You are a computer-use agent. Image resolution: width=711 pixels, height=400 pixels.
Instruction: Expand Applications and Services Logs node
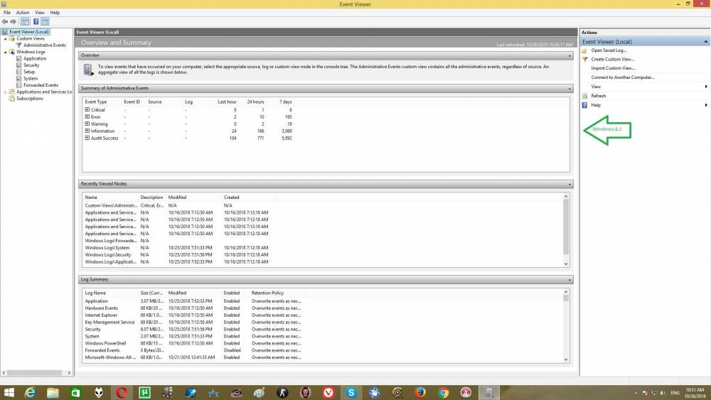point(6,92)
